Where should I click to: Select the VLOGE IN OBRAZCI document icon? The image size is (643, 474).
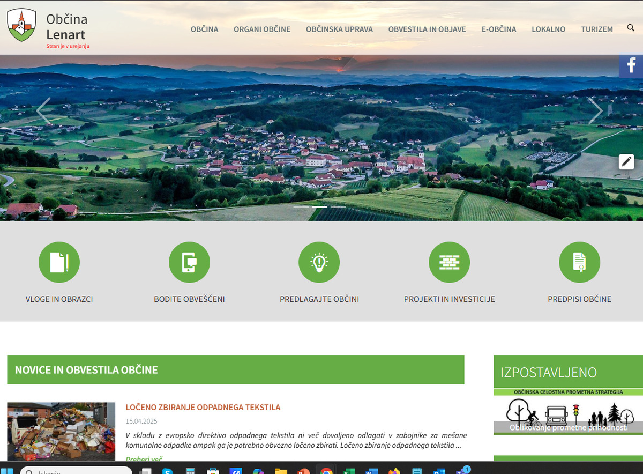tap(59, 262)
